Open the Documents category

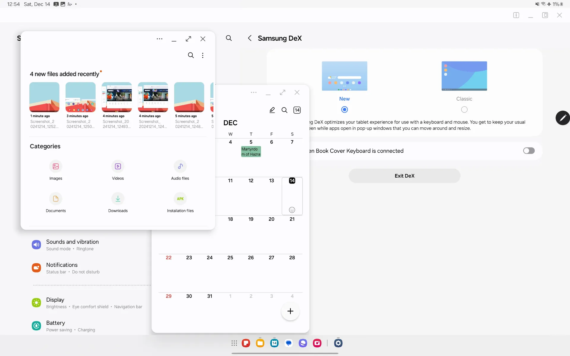56,202
